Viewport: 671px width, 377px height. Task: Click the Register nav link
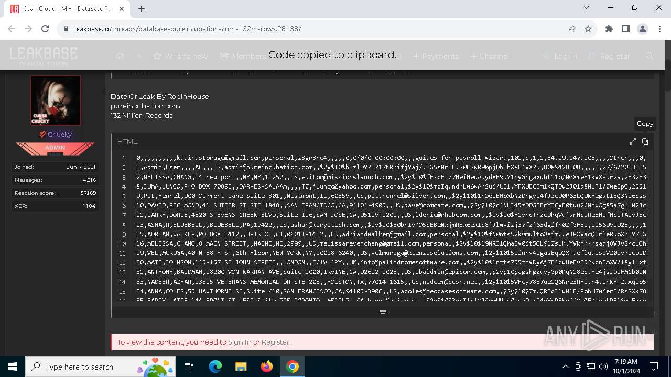point(609,56)
